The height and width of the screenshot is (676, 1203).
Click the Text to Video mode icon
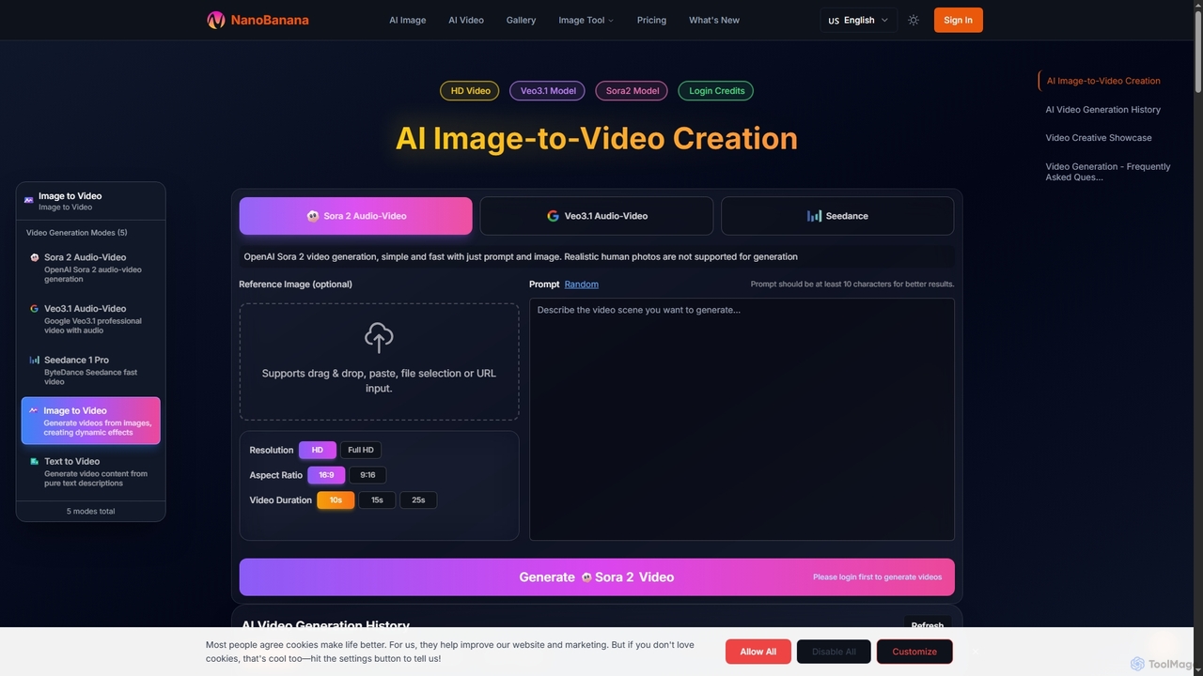pos(35,461)
